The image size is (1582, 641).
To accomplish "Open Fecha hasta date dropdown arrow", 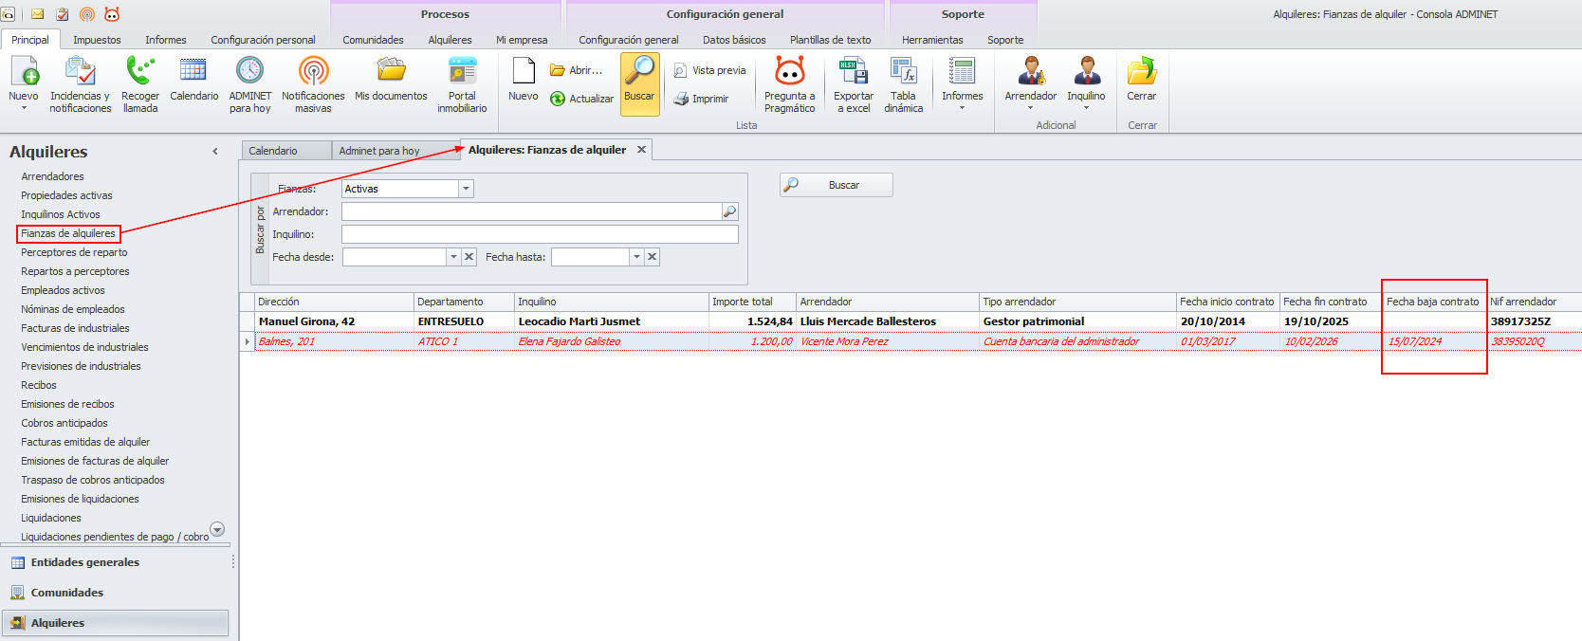I will (636, 257).
